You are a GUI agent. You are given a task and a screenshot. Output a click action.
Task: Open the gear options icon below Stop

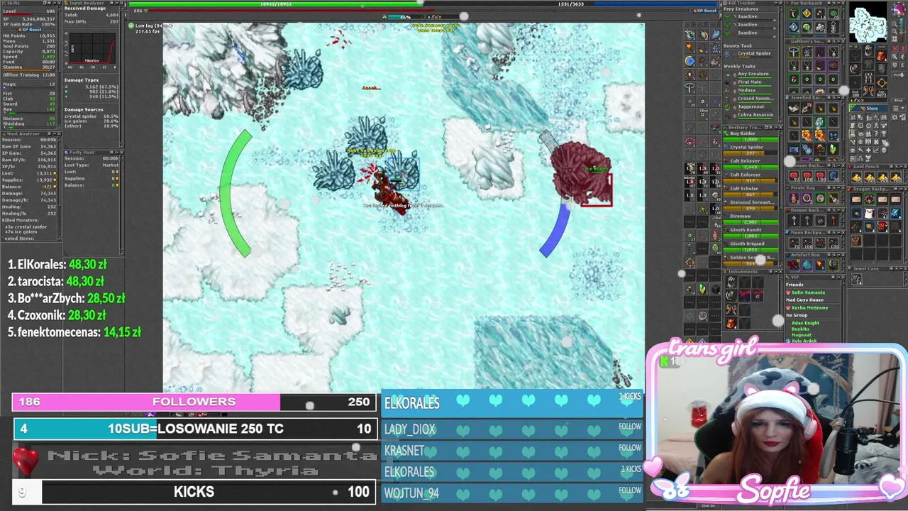pos(895,118)
